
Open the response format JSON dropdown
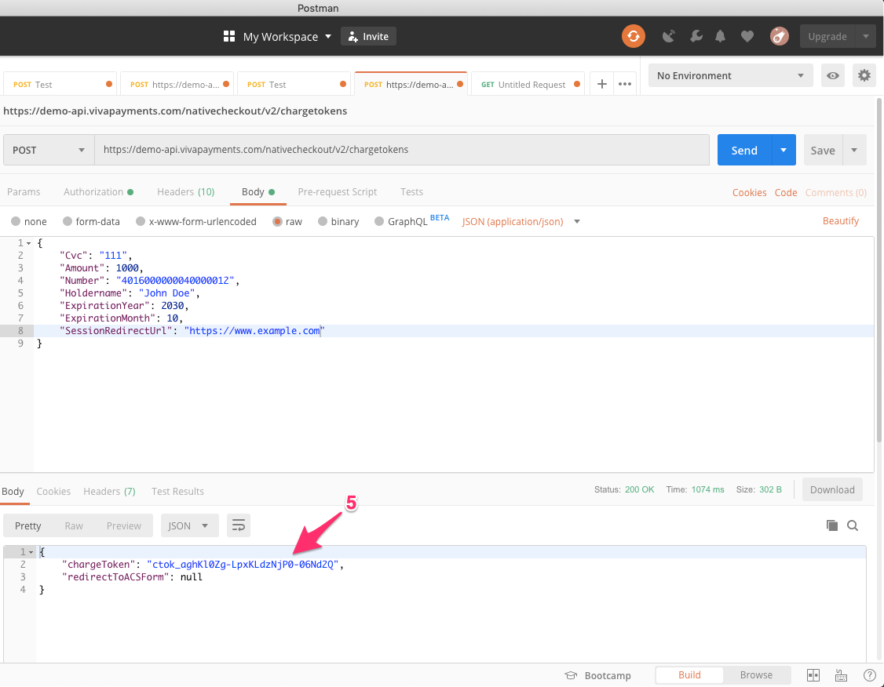pyautogui.click(x=189, y=525)
